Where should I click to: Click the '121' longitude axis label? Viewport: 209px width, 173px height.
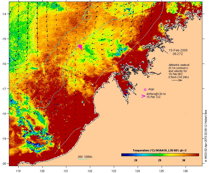(x=66, y=171)
